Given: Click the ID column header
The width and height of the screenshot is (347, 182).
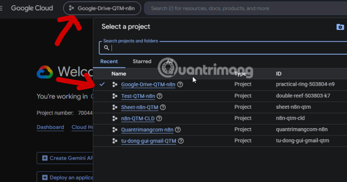Looking at the screenshot, I should coord(278,73).
